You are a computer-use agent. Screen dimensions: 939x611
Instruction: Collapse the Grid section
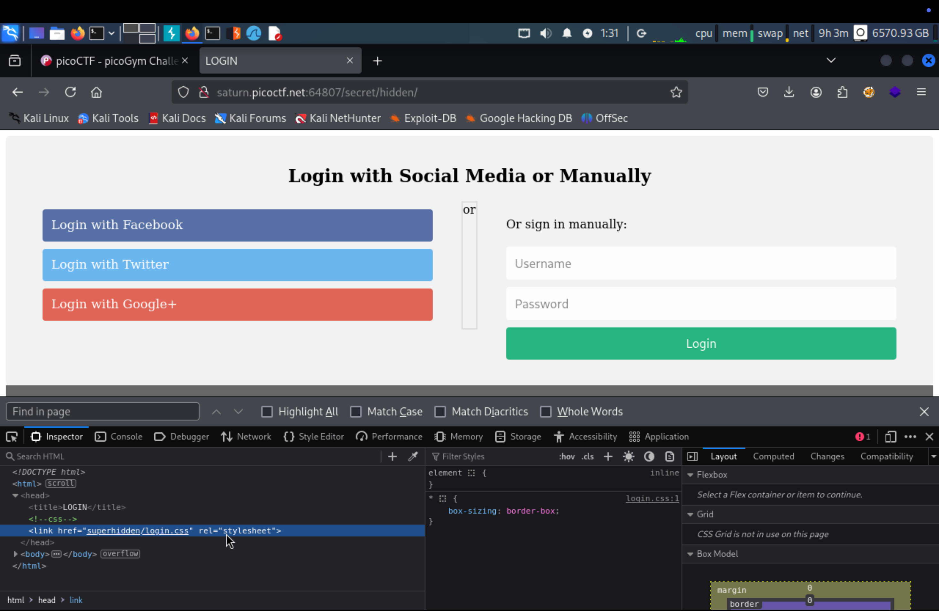click(x=690, y=514)
